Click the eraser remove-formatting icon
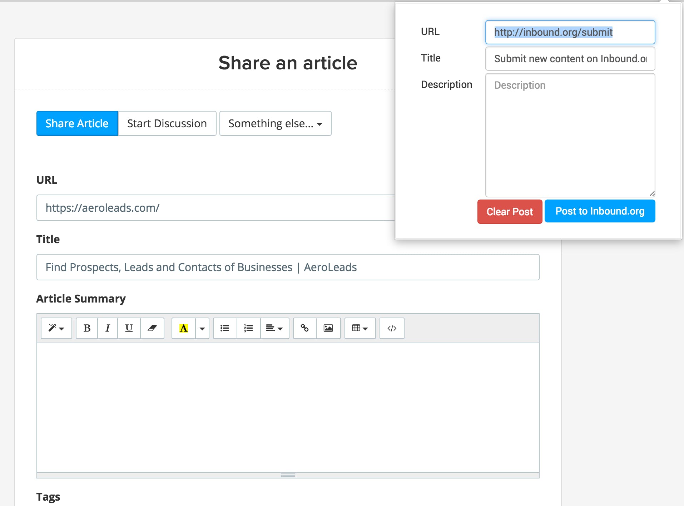Screen dimensions: 684x506 152,328
